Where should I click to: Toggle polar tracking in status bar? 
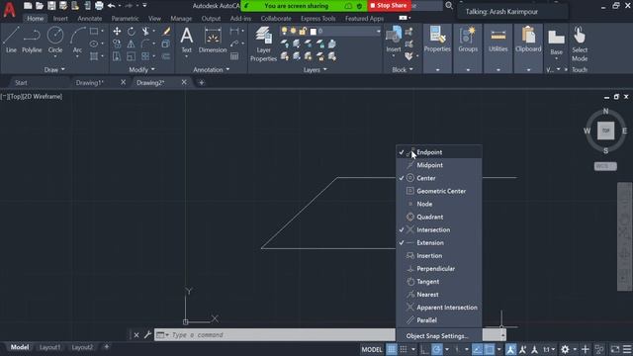tap(436, 349)
